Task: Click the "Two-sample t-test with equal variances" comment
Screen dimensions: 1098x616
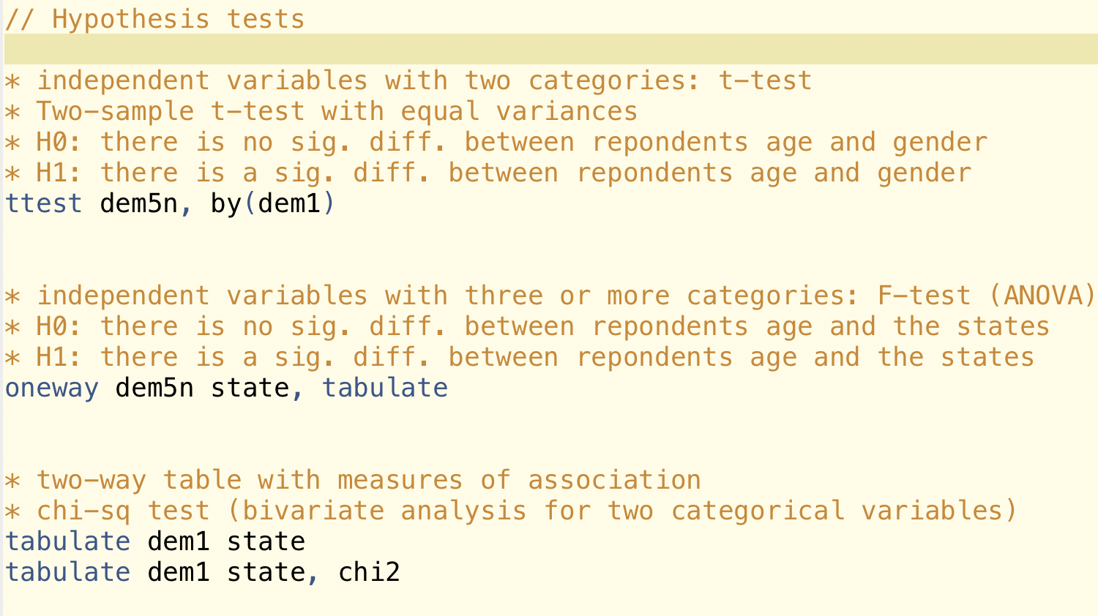Action: [337, 111]
